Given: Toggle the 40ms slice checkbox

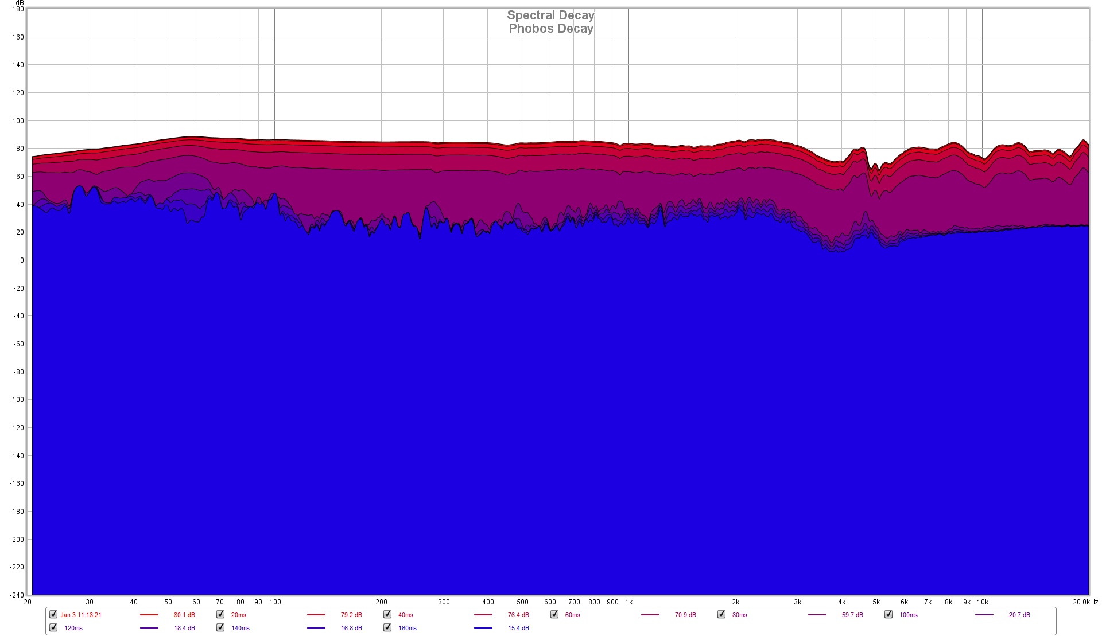Looking at the screenshot, I should [x=387, y=614].
